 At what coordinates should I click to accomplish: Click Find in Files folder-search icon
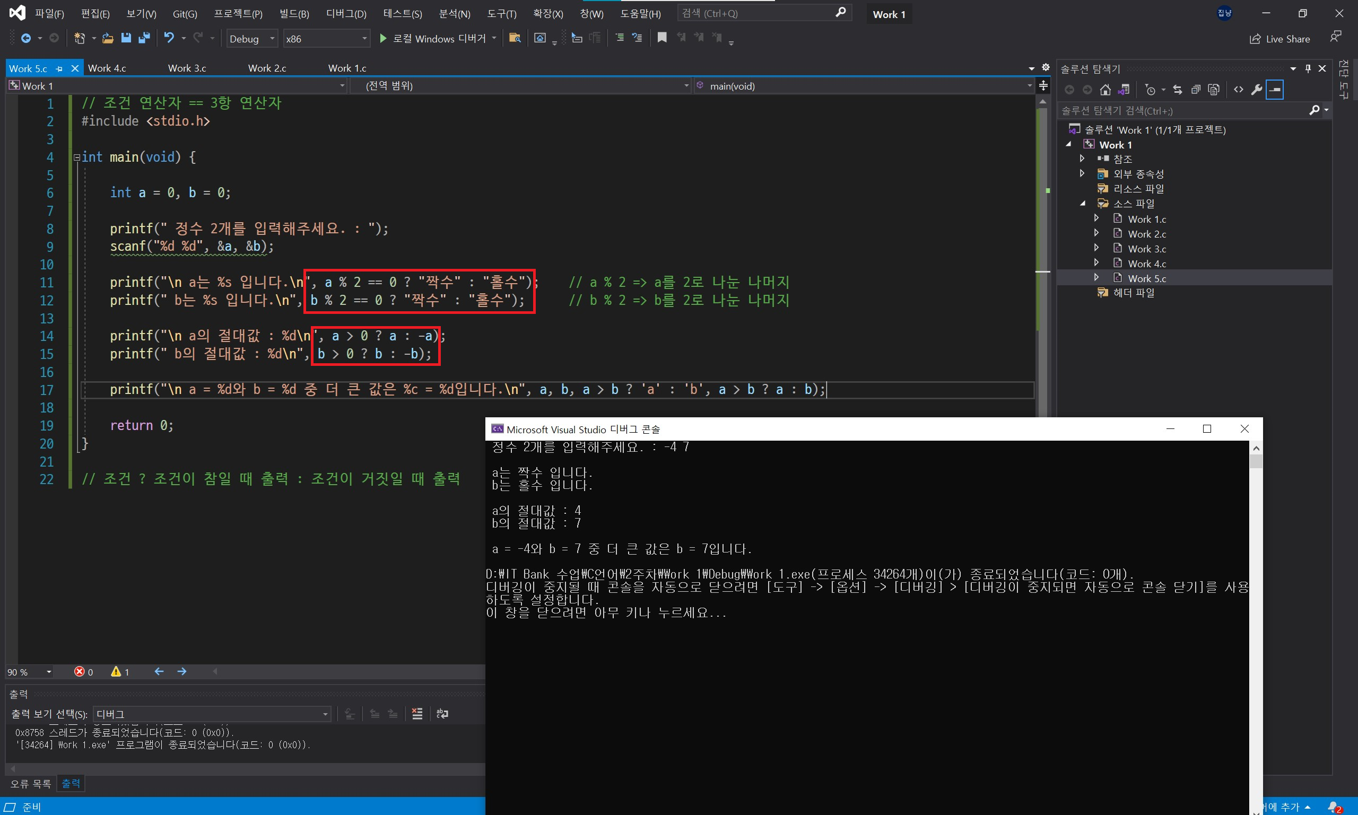pyautogui.click(x=515, y=38)
